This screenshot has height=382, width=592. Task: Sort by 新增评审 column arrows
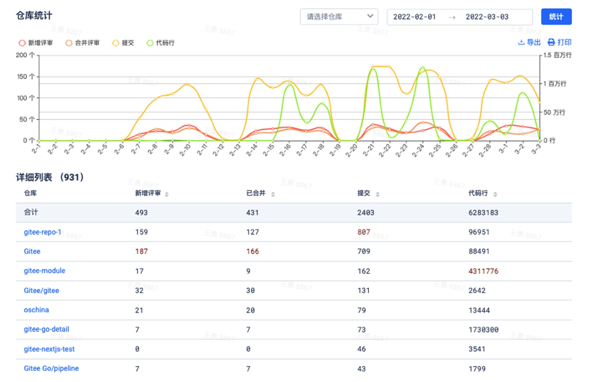tap(167, 194)
